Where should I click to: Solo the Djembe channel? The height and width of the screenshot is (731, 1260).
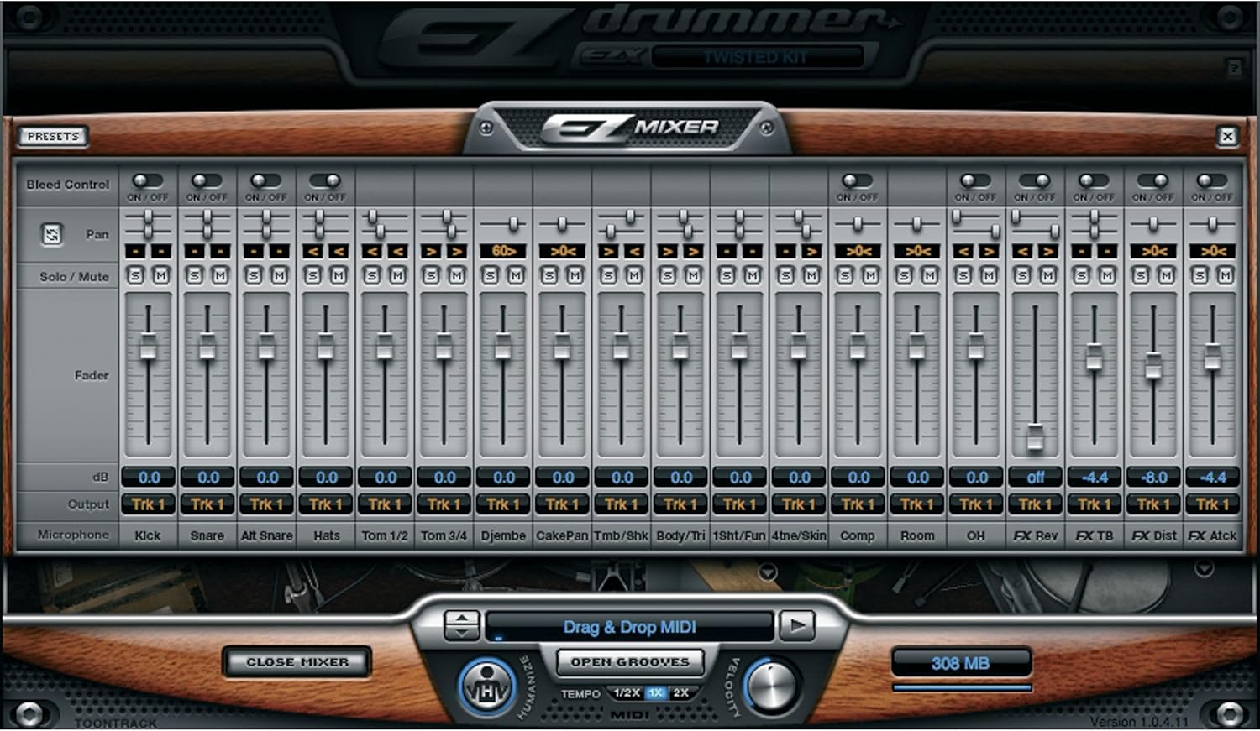click(x=491, y=275)
